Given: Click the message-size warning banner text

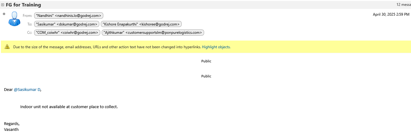Looking at the screenshot, I should pyautogui.click(x=107, y=47).
